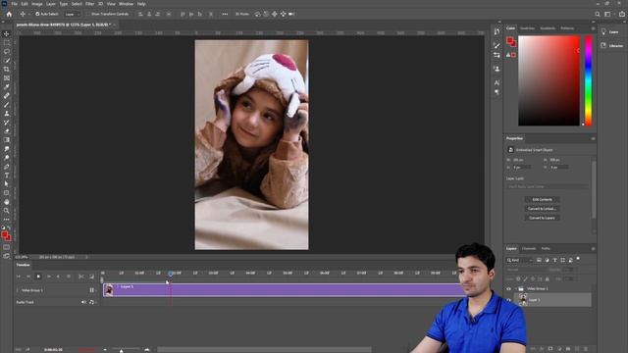Image resolution: width=628 pixels, height=353 pixels.
Task: Mute the Audio Track speaker toggle
Action: click(83, 302)
